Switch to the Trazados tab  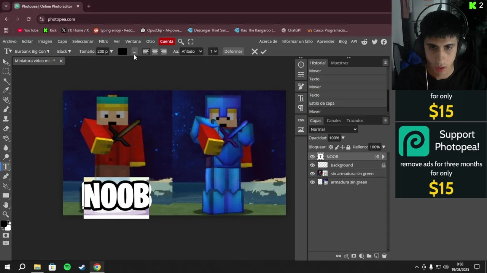tap(355, 121)
